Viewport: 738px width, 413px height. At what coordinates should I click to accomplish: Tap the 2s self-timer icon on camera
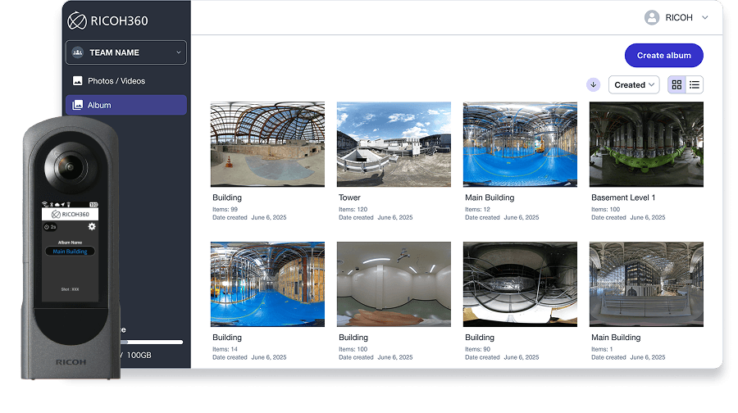49,226
